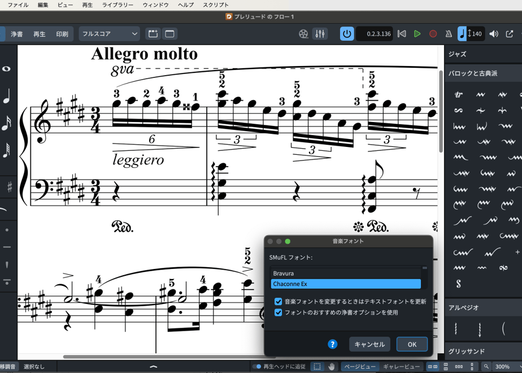Toggle the follow playhead switch
The image size is (522, 373).
point(256,367)
